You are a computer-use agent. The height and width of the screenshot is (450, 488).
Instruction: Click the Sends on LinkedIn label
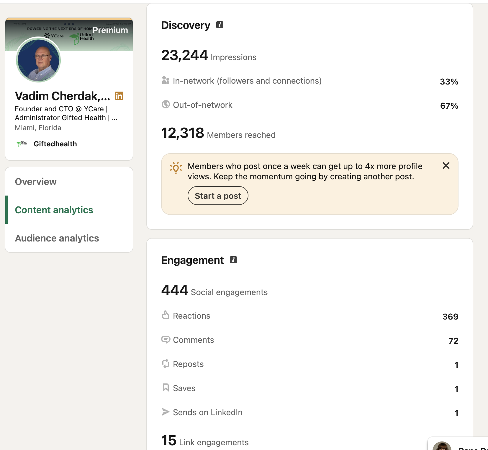208,412
